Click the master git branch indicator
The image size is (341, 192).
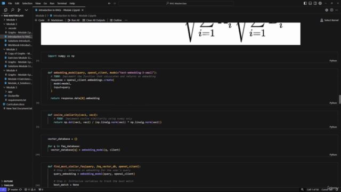pyautogui.click(x=13, y=190)
